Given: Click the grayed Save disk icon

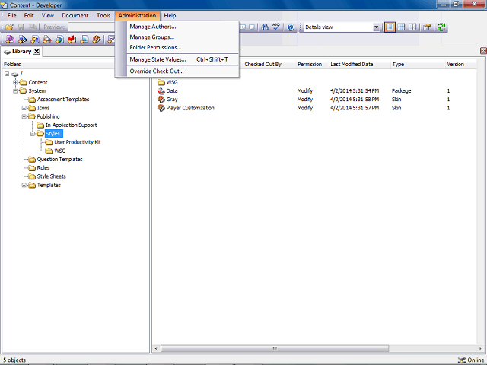Looking at the screenshot, I should tap(21, 27).
